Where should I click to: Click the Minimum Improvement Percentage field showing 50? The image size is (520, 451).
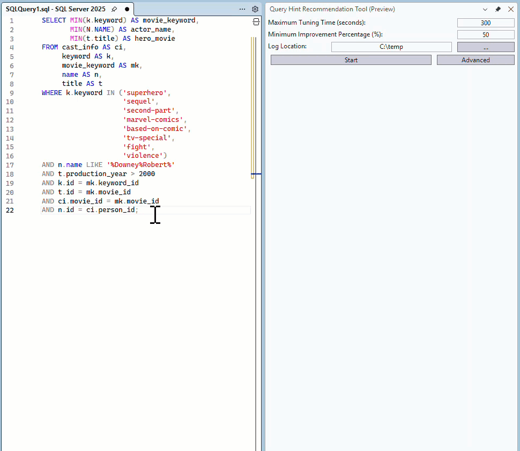tap(486, 35)
